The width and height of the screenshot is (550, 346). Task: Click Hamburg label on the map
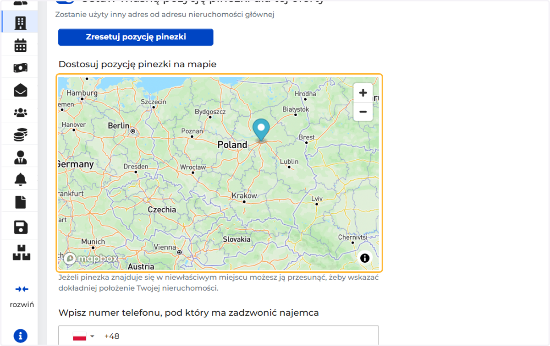point(82,93)
